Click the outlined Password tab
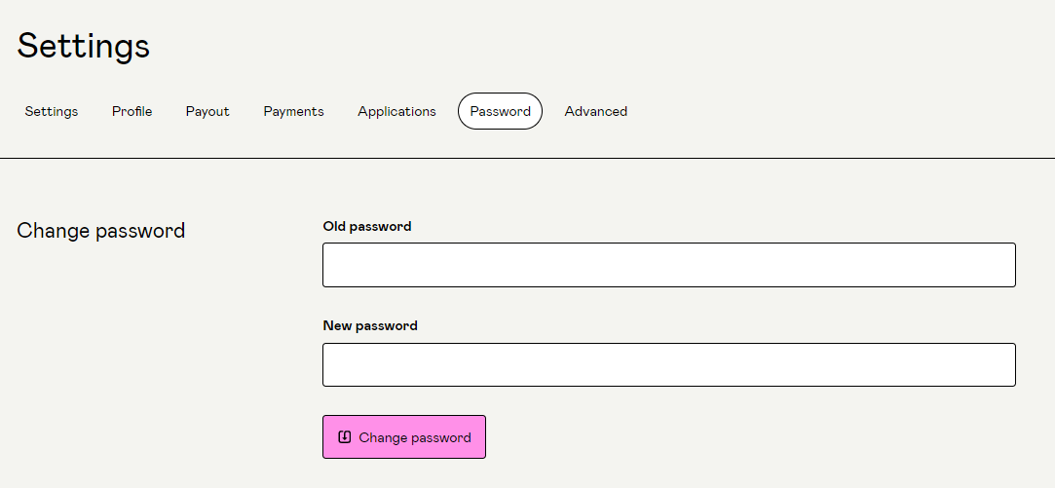 tap(500, 111)
